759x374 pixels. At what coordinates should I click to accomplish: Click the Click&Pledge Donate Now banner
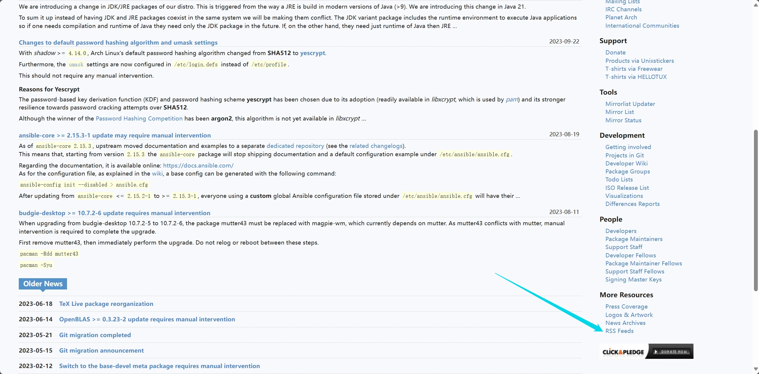646,351
